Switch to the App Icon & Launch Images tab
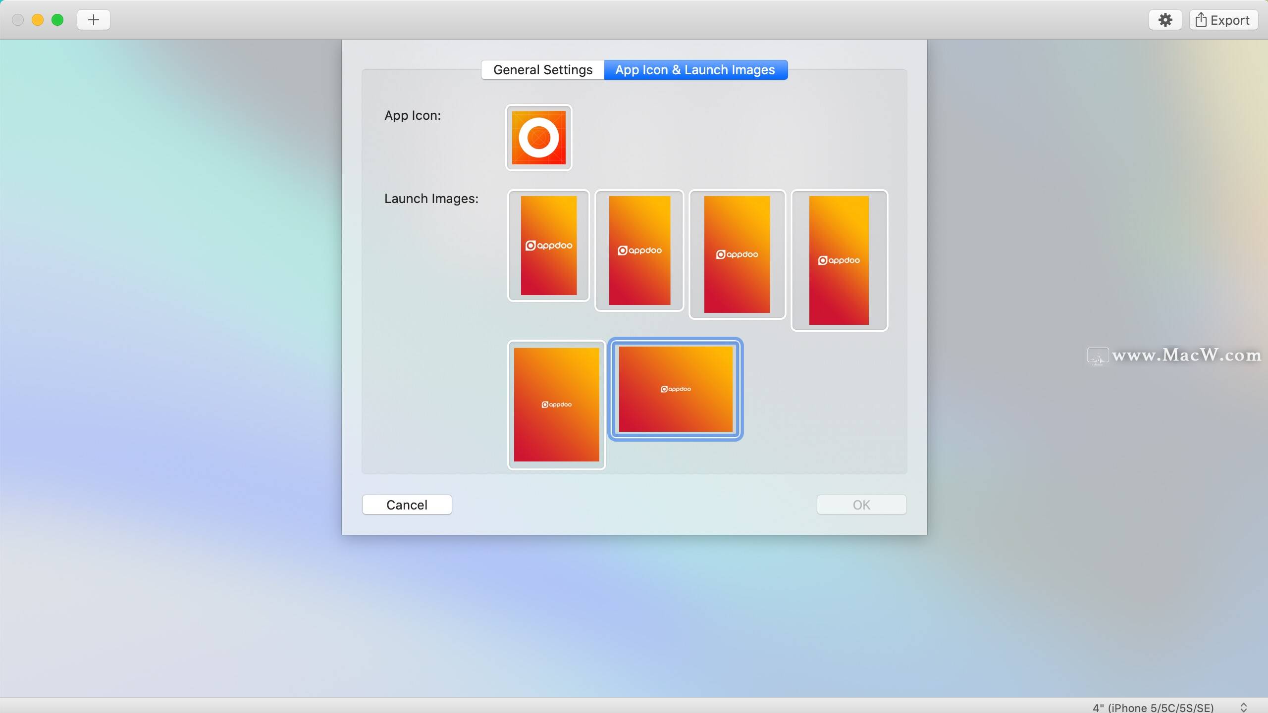 click(695, 69)
